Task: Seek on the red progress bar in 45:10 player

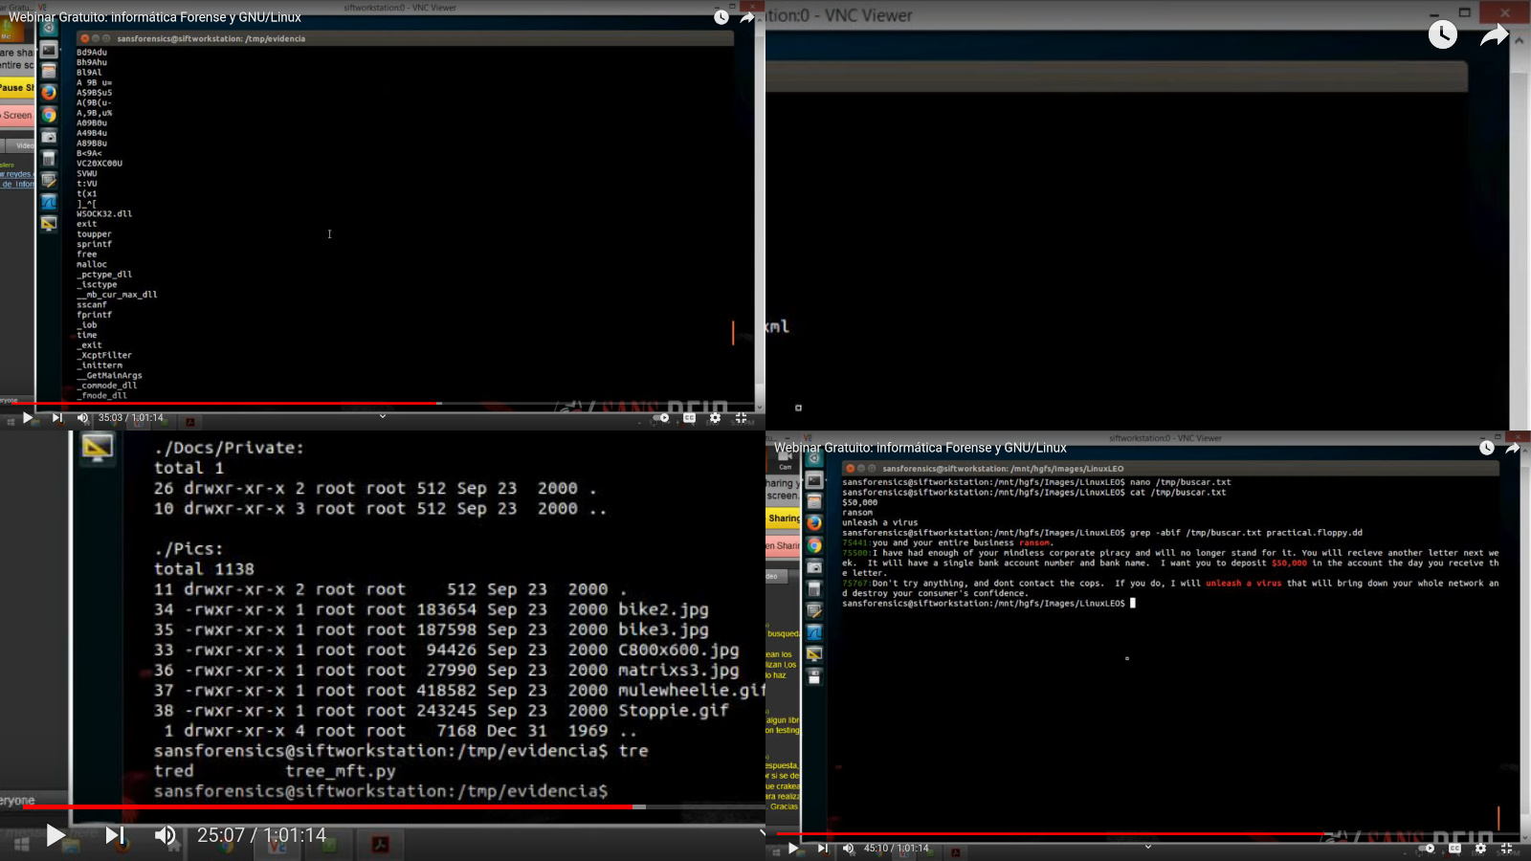Action: click(x=1050, y=834)
